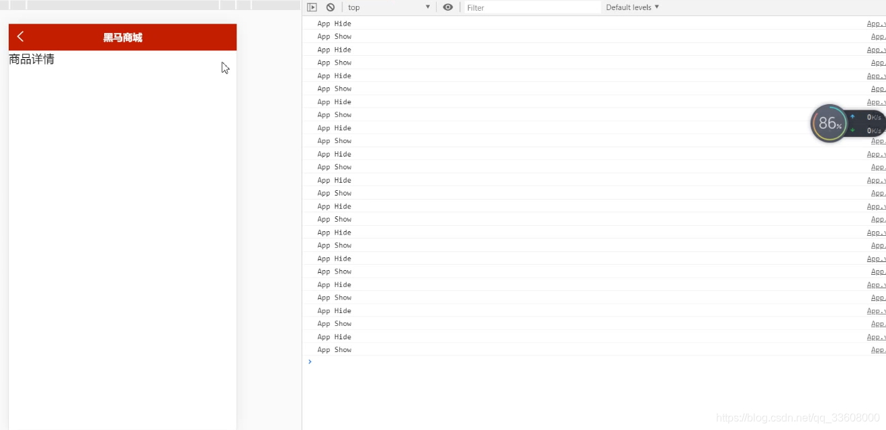
Task: Click the 黑马商城 title in the app header
Action: (x=123, y=38)
